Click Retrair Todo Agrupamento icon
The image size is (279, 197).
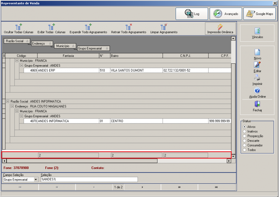[x=128, y=27]
